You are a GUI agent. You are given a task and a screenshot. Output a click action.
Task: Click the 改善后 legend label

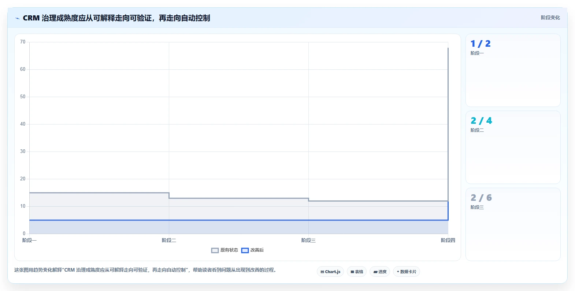click(257, 250)
